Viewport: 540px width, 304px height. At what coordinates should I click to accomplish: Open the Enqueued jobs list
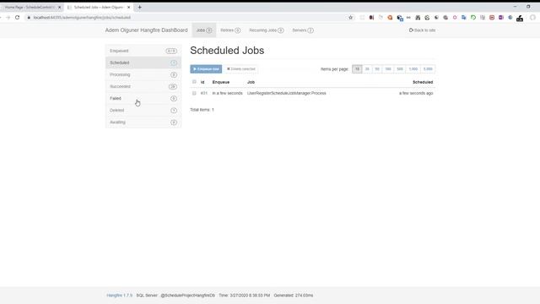[143, 51]
